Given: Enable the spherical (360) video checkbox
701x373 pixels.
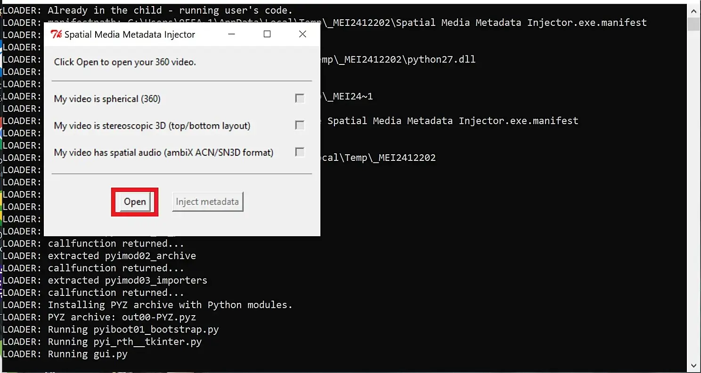Looking at the screenshot, I should pos(300,98).
